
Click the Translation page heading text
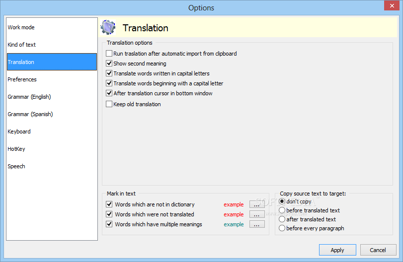pos(145,28)
